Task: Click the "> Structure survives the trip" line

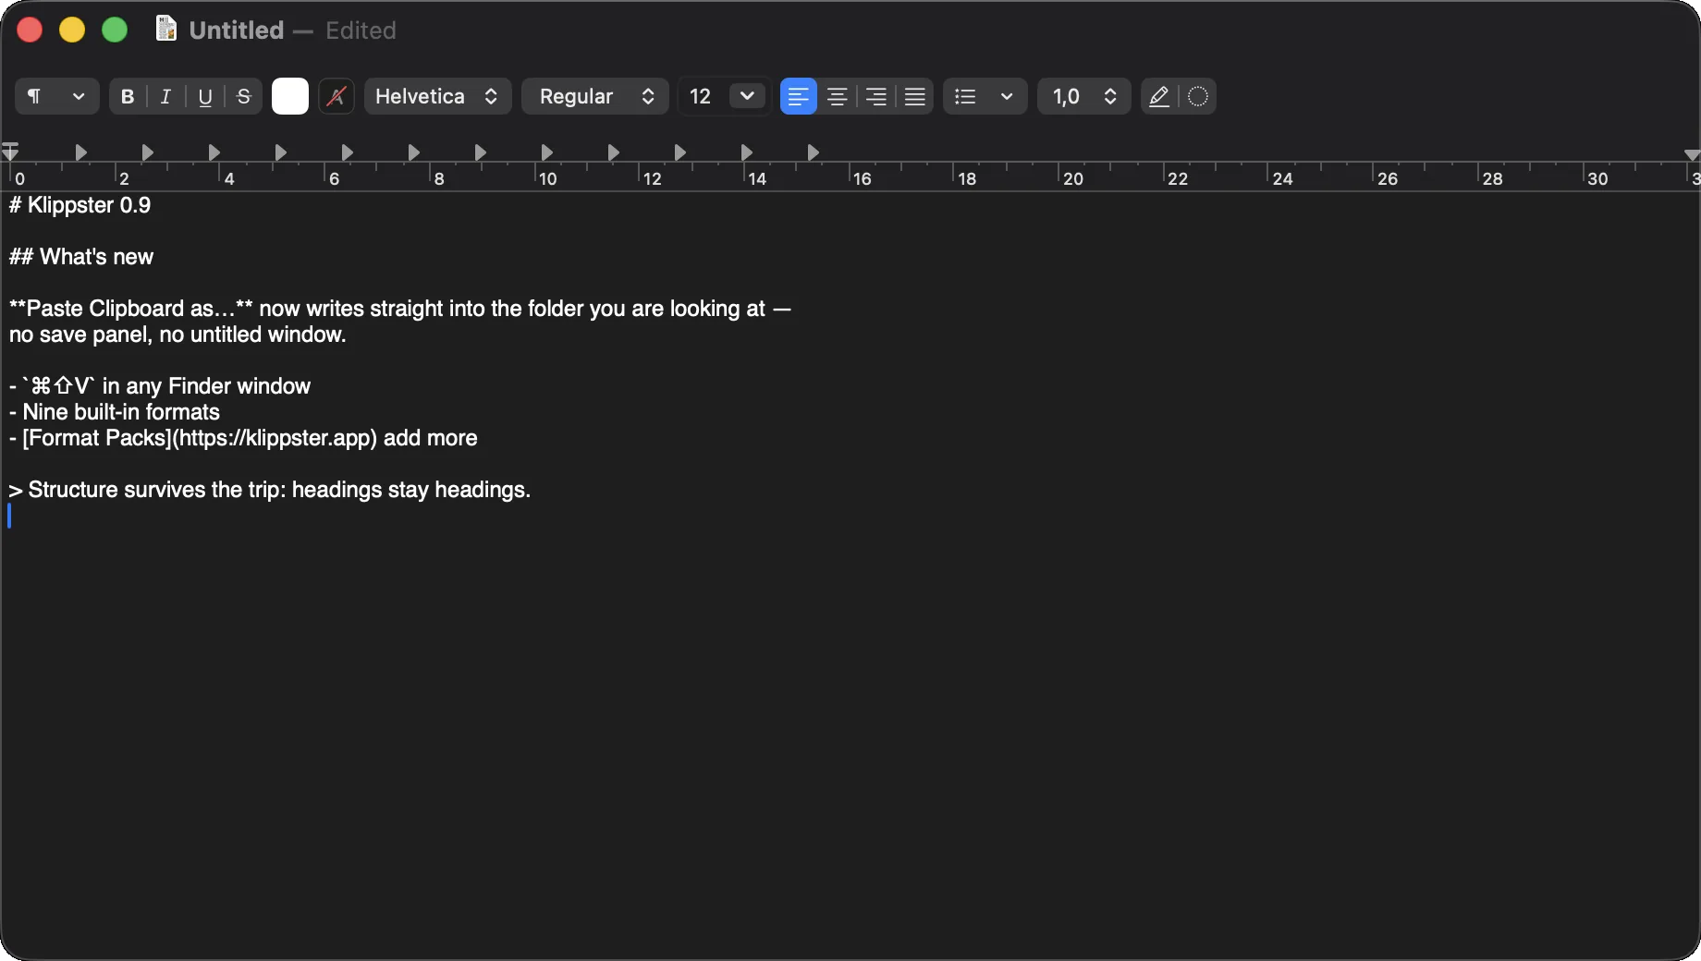Action: pyautogui.click(x=270, y=490)
